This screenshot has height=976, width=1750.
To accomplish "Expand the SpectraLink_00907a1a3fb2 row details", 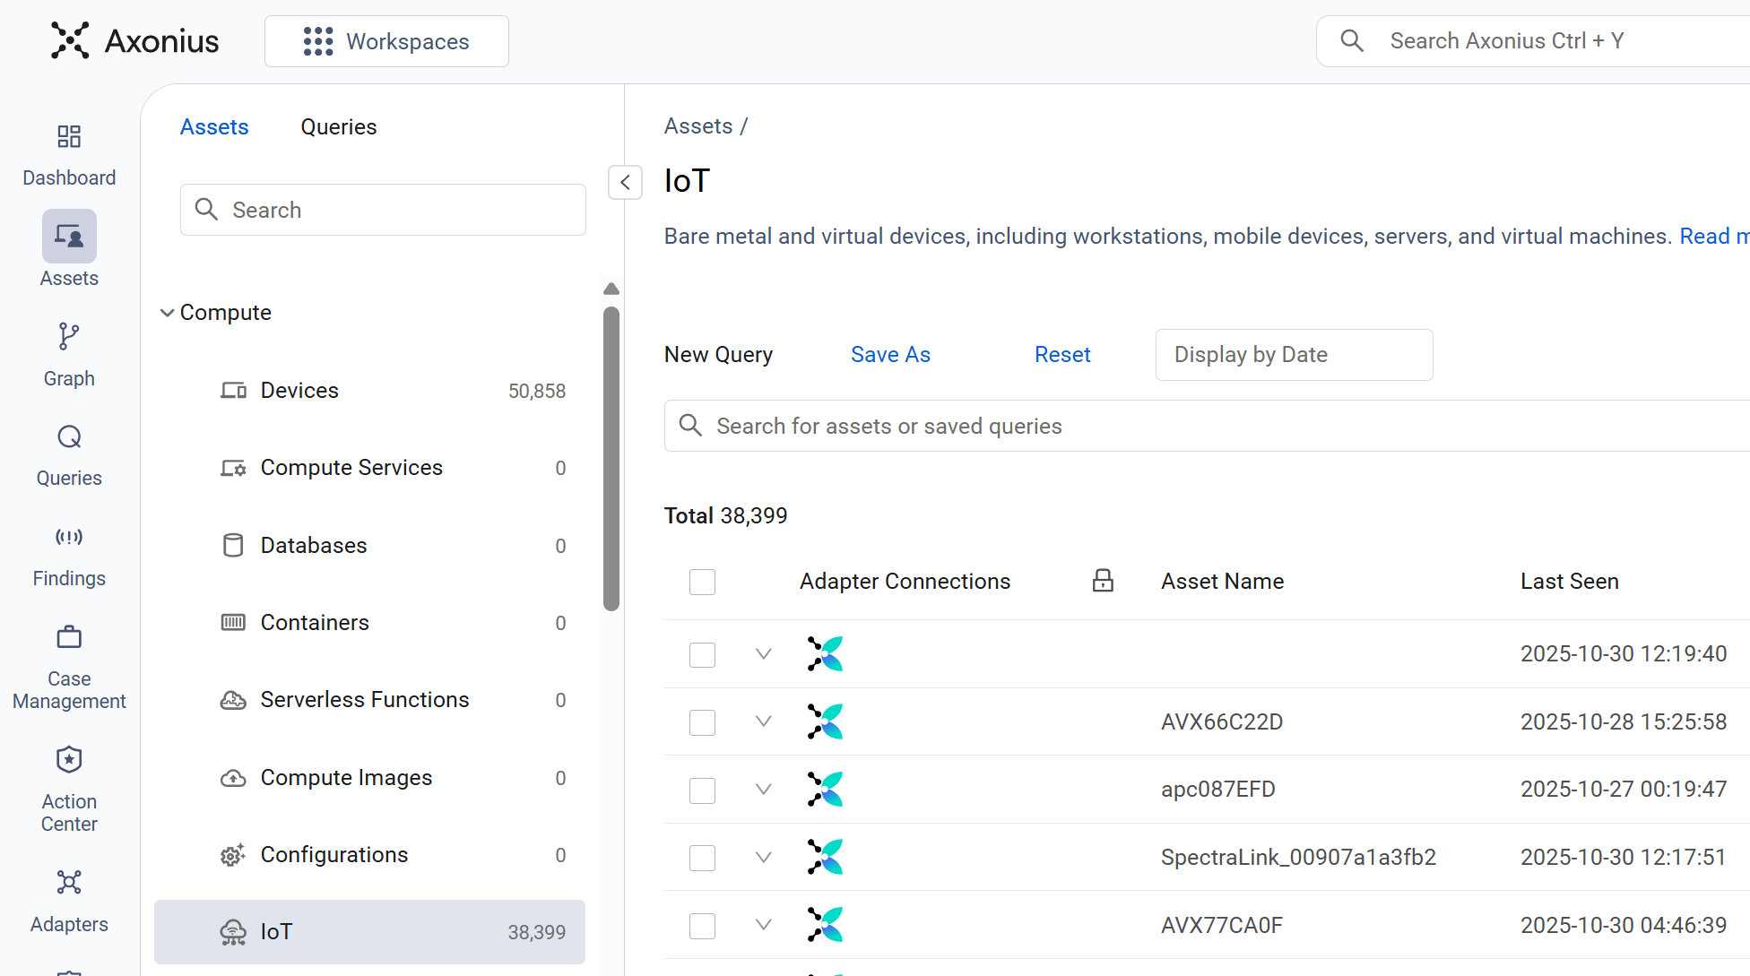I will pyautogui.click(x=764, y=857).
